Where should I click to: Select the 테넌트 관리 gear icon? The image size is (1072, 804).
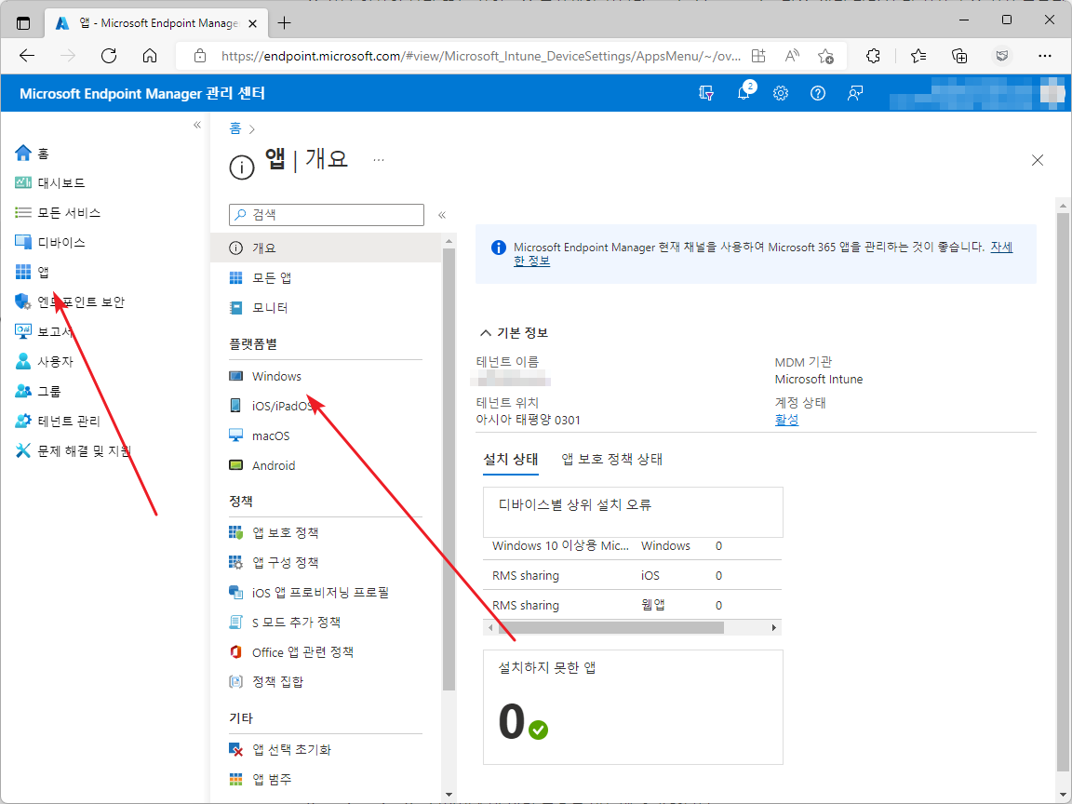pos(23,420)
